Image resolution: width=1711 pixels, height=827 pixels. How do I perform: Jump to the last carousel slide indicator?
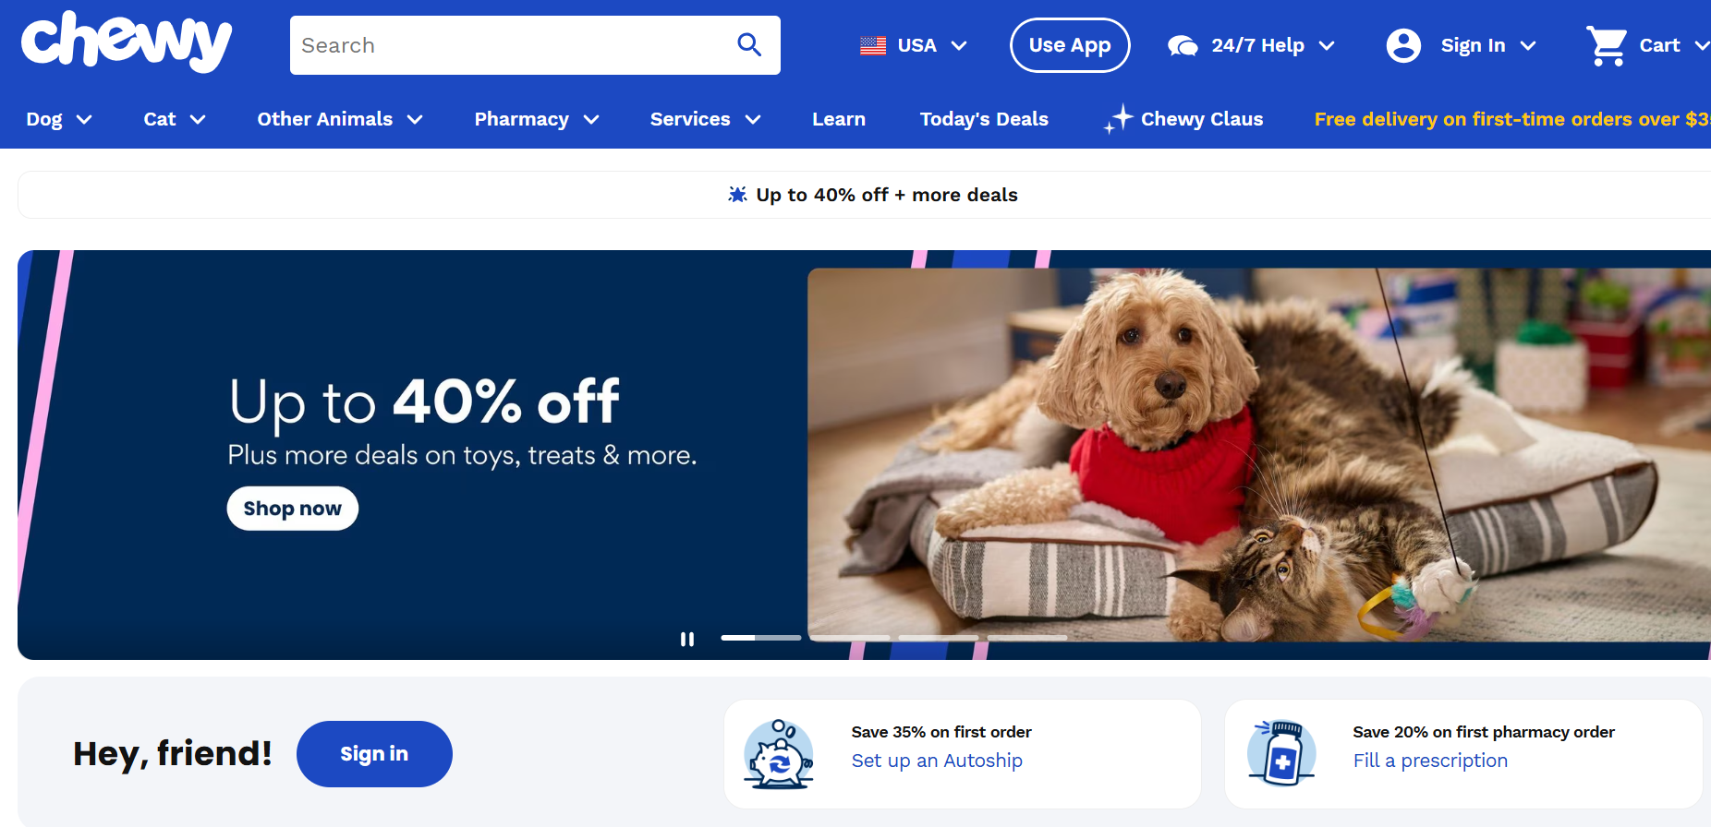coord(1027,638)
